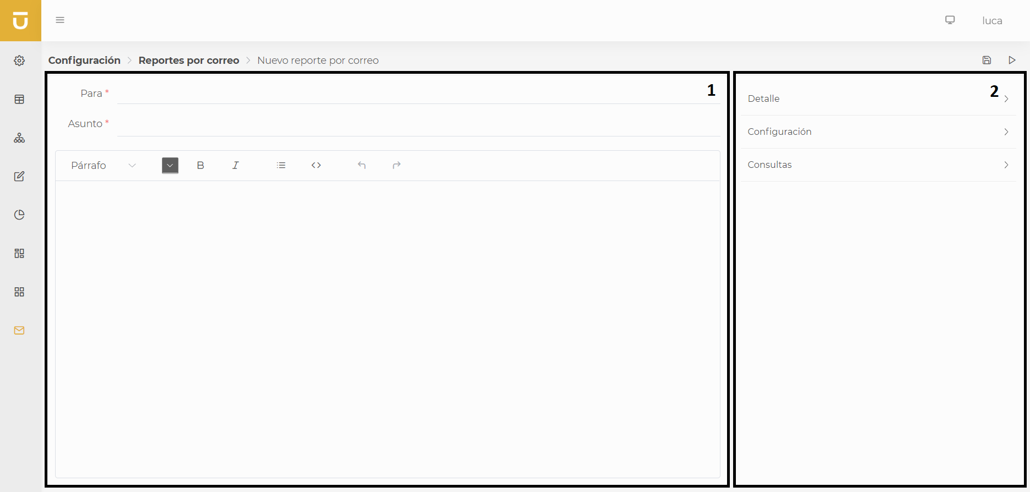The image size is (1030, 492).
Task: Toggle bold formatting in the editor
Action: coord(200,165)
